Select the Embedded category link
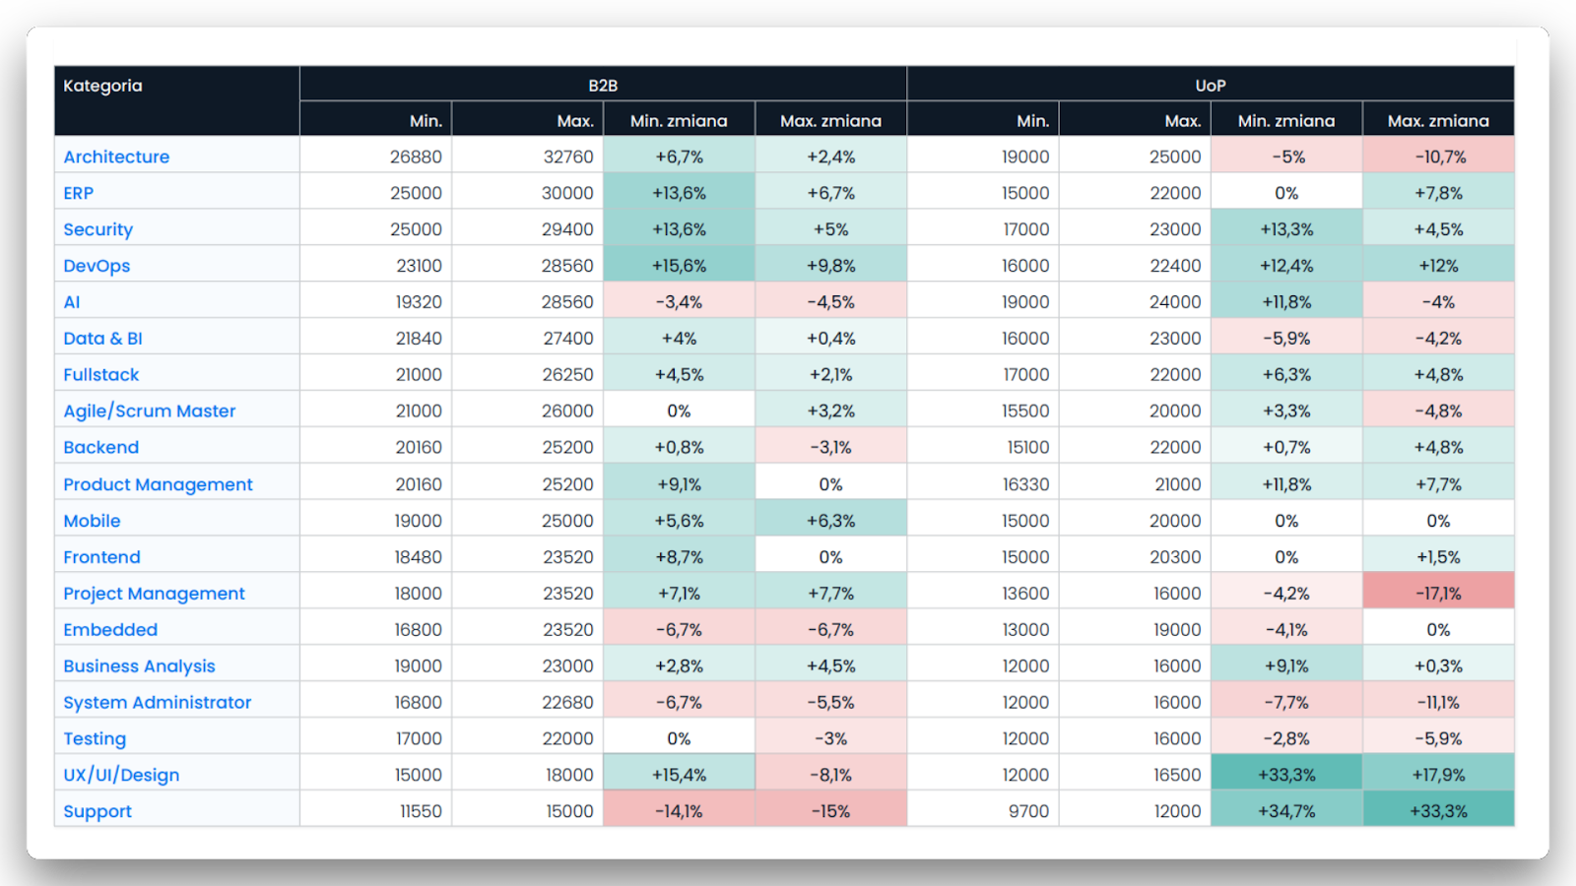The width and height of the screenshot is (1576, 886). 110,630
